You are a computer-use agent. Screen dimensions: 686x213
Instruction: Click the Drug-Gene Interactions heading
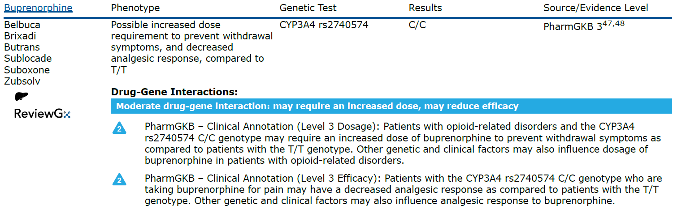point(174,92)
